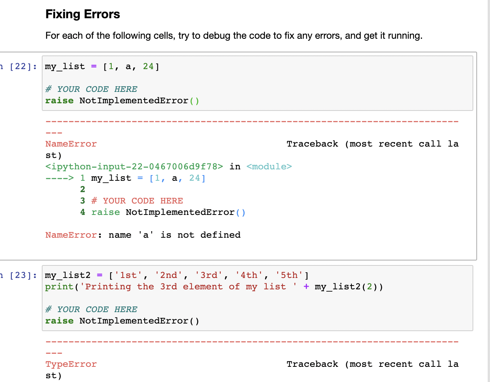
Task: Click the Traceback (most recent call last) text
Action: [x=371, y=144]
